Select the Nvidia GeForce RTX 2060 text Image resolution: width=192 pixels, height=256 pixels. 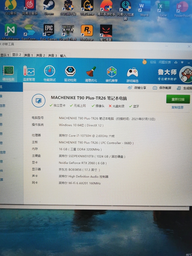coord(83,163)
